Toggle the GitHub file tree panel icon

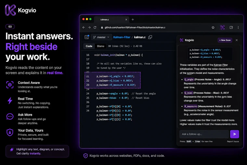pos(87,37)
